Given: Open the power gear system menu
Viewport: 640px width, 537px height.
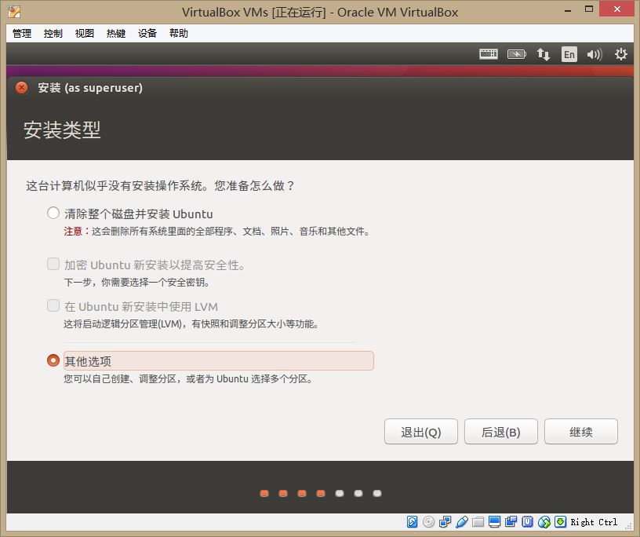Looking at the screenshot, I should [x=621, y=54].
